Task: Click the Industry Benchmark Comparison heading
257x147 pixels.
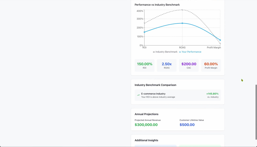Action: point(155,85)
